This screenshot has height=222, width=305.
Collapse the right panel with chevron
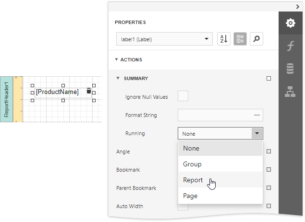pyautogui.click(x=298, y=6)
